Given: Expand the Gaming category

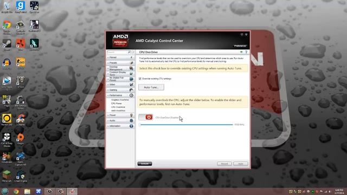Looking at the screenshot, I should click(x=120, y=90).
